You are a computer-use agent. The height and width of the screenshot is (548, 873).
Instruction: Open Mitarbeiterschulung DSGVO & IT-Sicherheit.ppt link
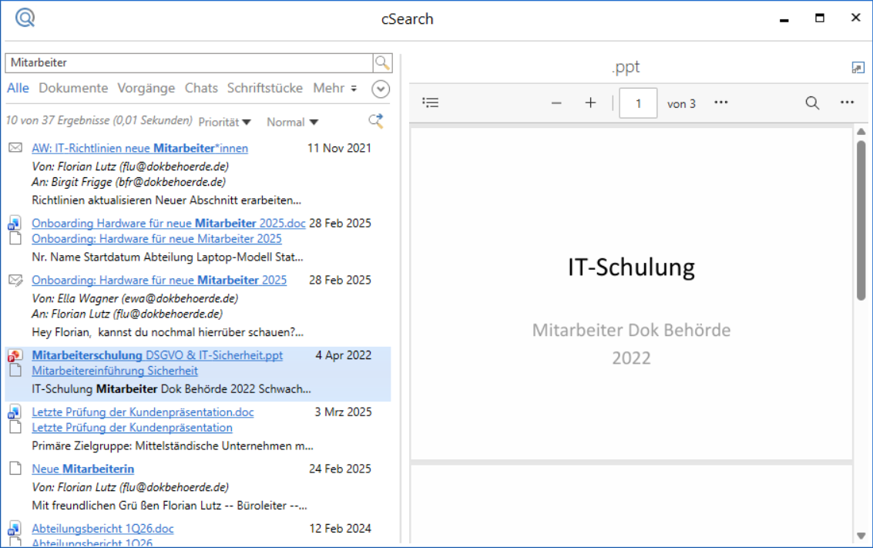pyautogui.click(x=157, y=355)
